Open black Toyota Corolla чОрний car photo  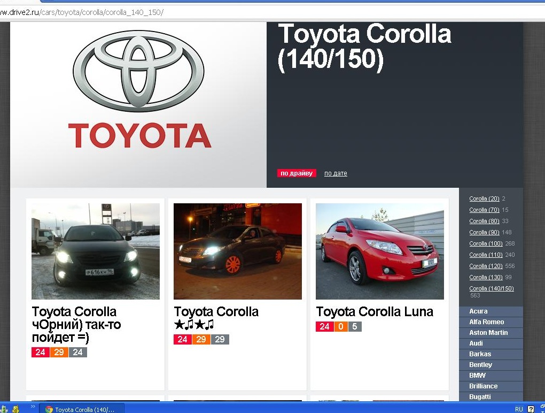point(96,251)
